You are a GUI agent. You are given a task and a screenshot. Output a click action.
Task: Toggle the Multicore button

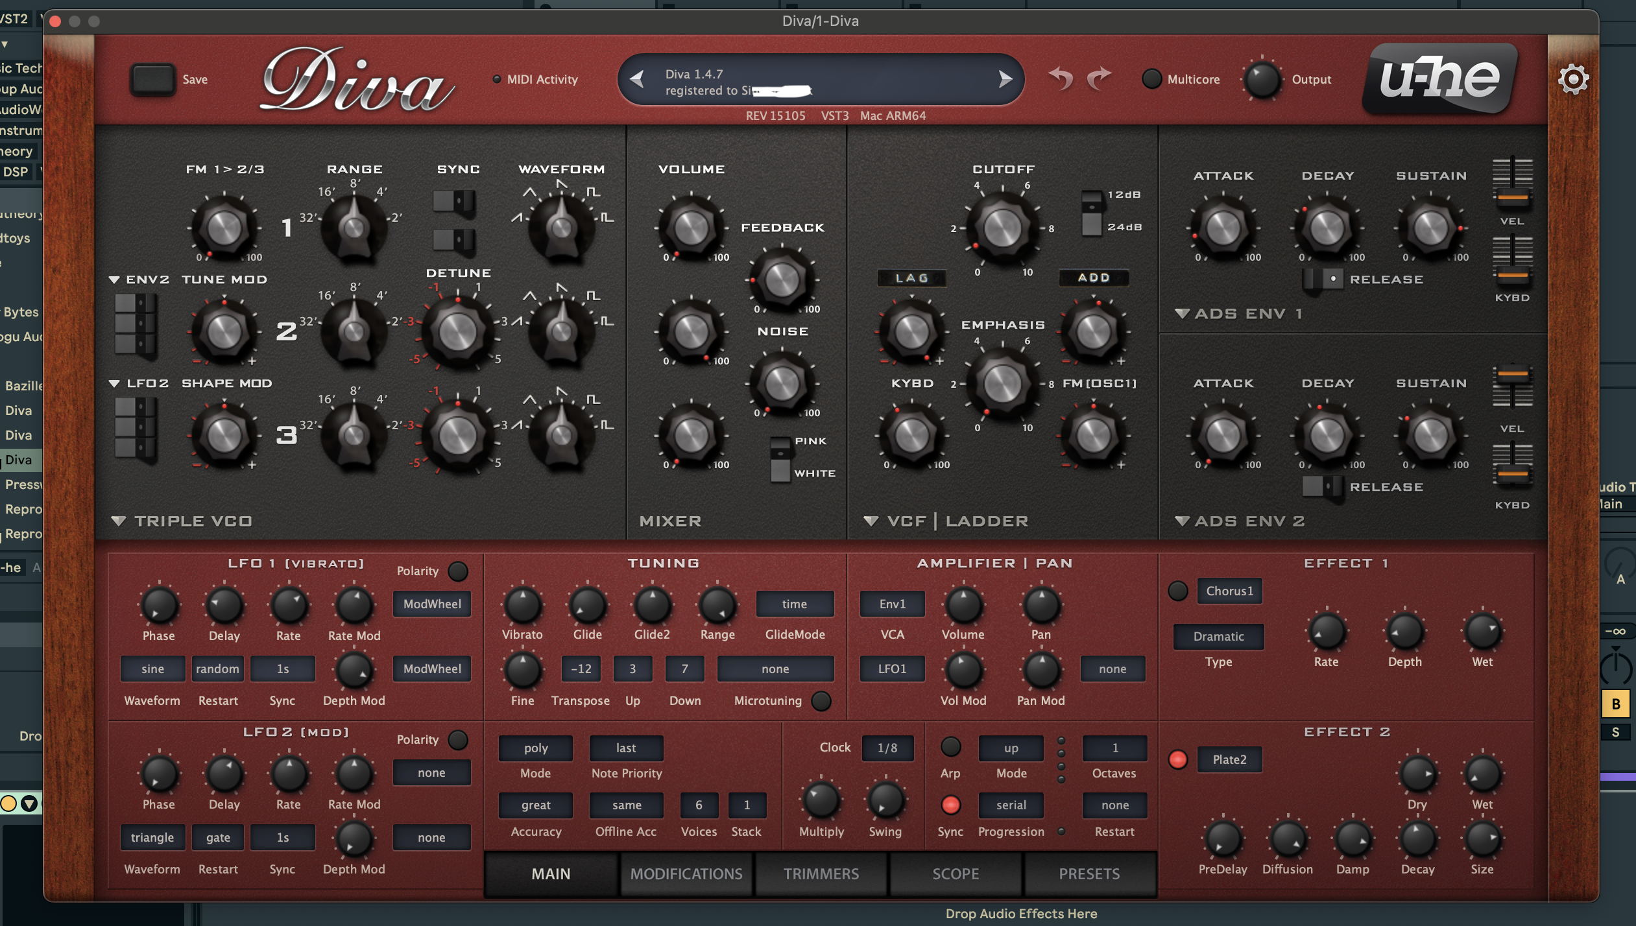tap(1151, 79)
